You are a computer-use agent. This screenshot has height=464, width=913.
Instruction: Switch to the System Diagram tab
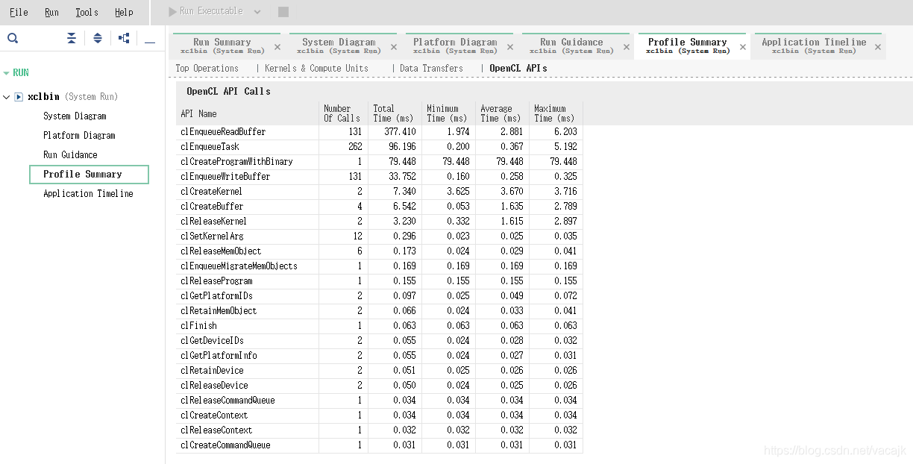point(339,46)
